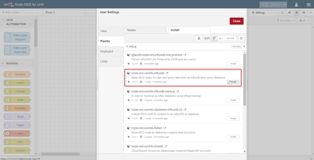Install @wz2b/node-red-influxdb-line-protocol
Screen dimensions: 314x160
[x=233, y=64]
